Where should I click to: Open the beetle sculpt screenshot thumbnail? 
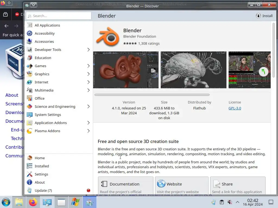coord(193,70)
